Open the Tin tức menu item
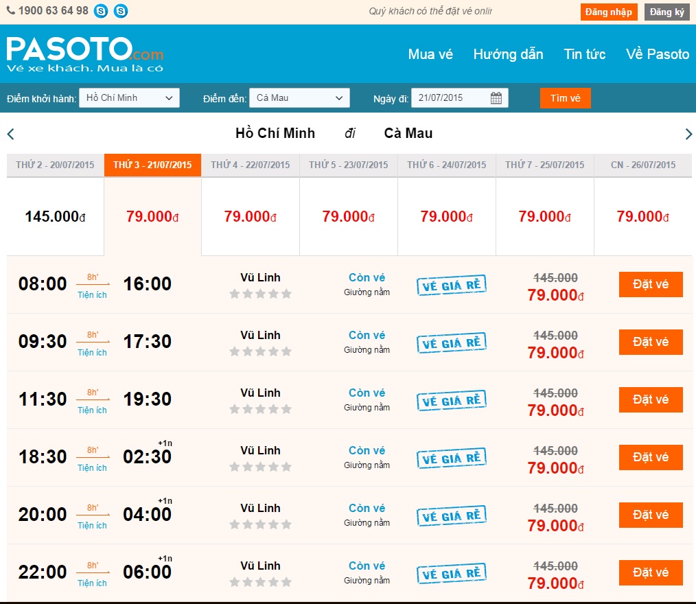The width and height of the screenshot is (696, 604). point(585,54)
